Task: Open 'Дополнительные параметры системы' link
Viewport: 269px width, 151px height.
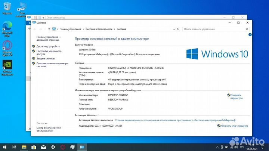Action: [52, 65]
